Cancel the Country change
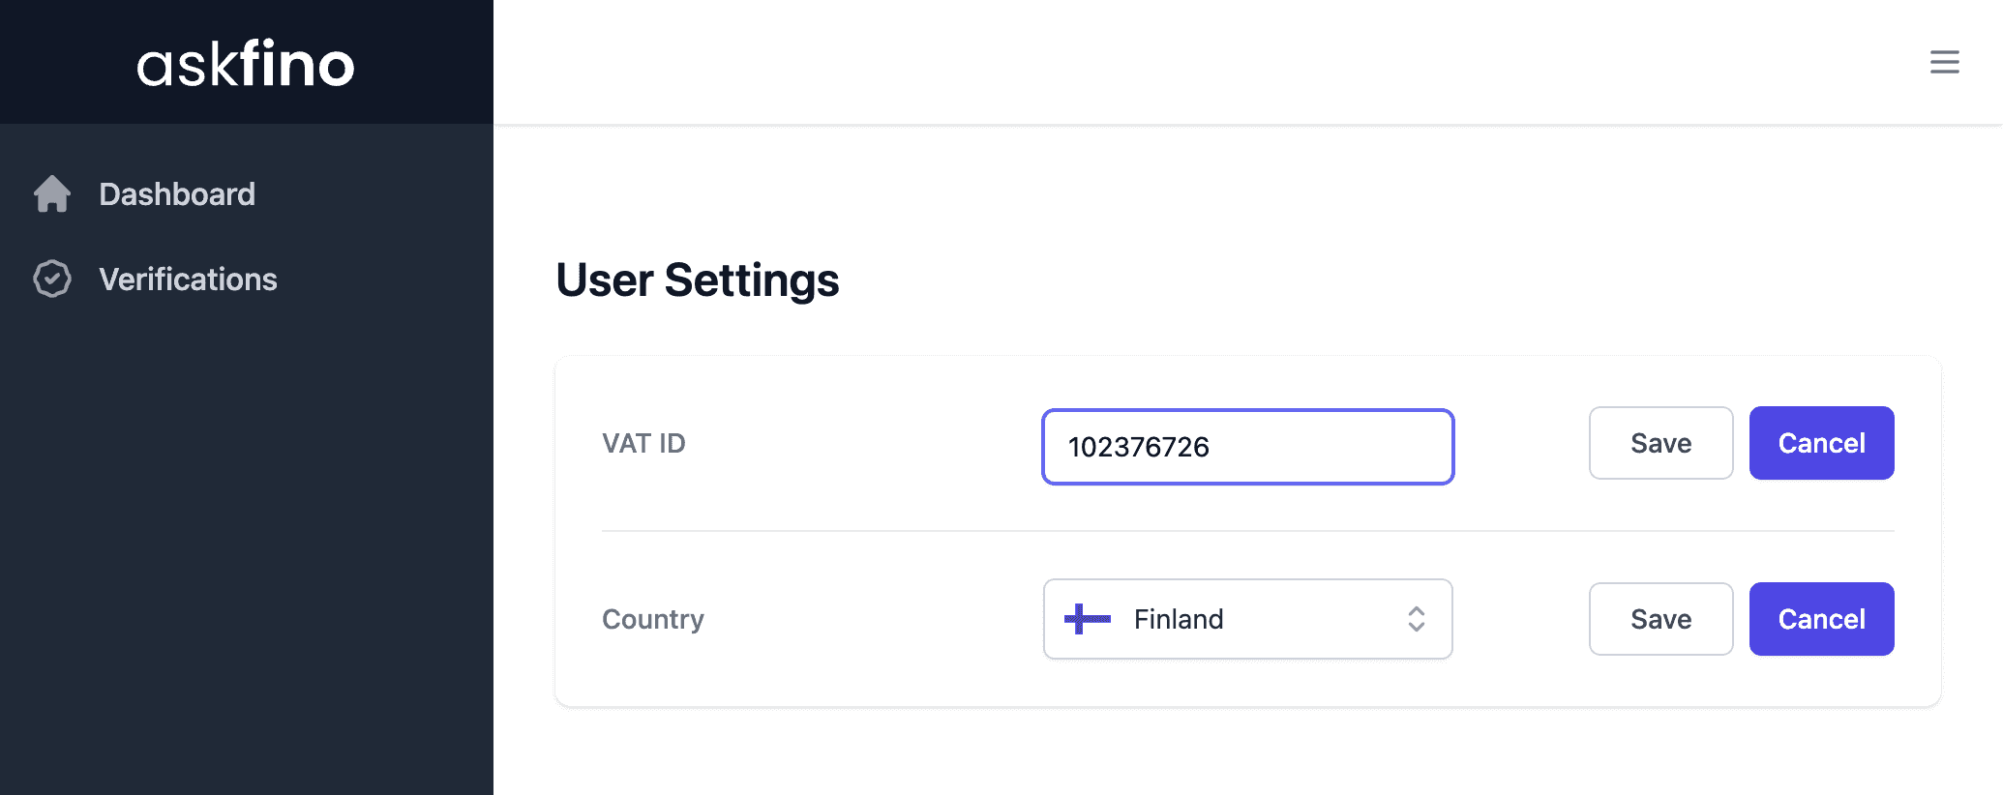2003x795 pixels. pos(1821,619)
